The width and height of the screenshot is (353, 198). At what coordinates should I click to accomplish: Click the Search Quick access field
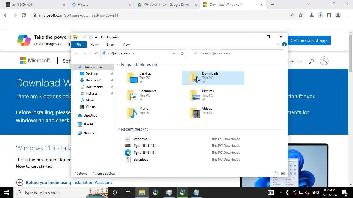(x=237, y=53)
